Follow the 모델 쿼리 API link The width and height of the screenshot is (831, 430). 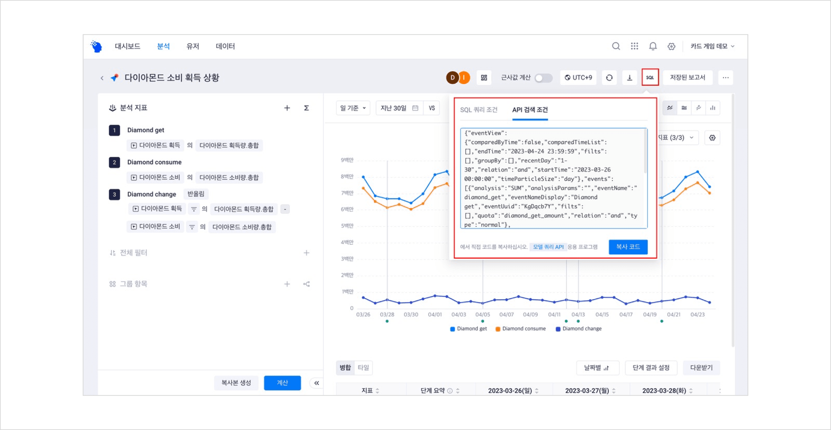548,247
